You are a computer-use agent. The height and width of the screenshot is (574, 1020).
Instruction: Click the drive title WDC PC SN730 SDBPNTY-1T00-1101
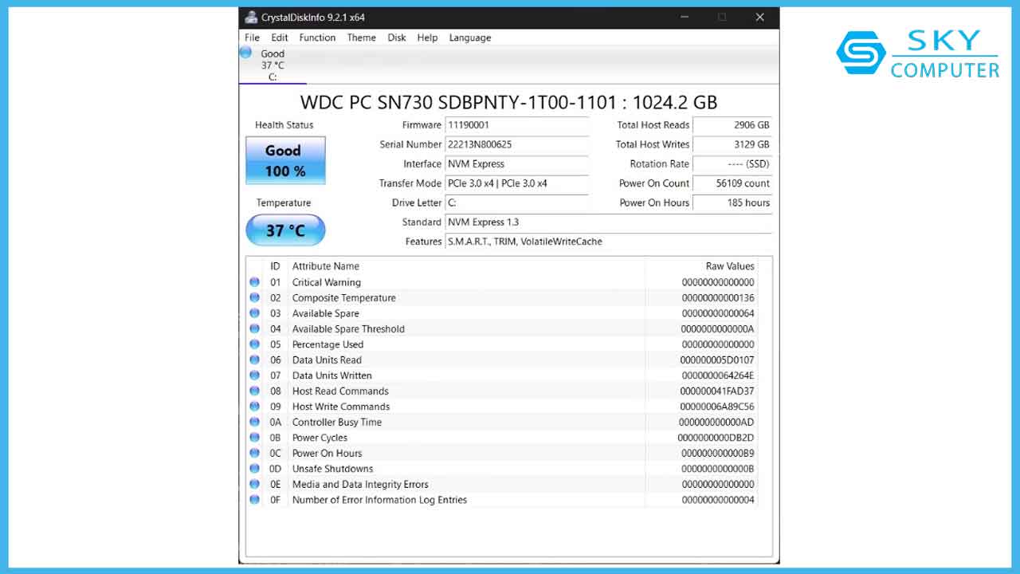click(508, 102)
